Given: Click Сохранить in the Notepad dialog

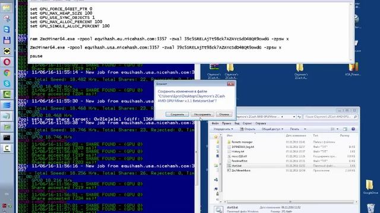Looking at the screenshot, I should (177, 114).
